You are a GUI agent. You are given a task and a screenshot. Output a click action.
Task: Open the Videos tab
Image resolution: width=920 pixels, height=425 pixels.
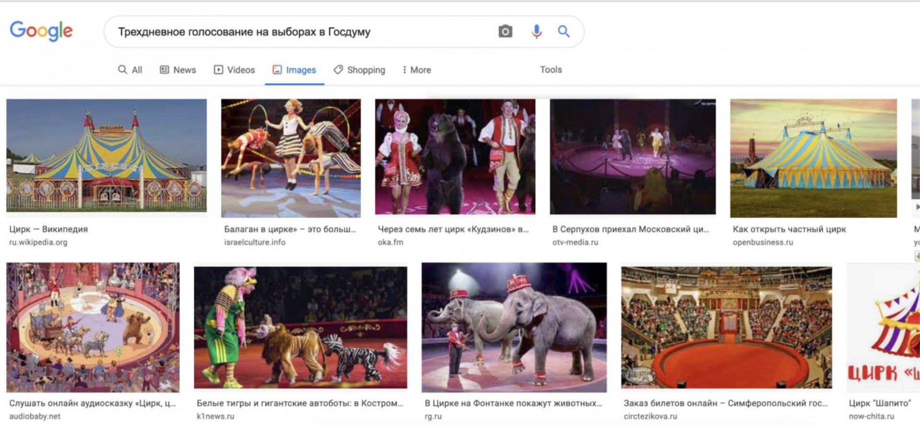(234, 70)
